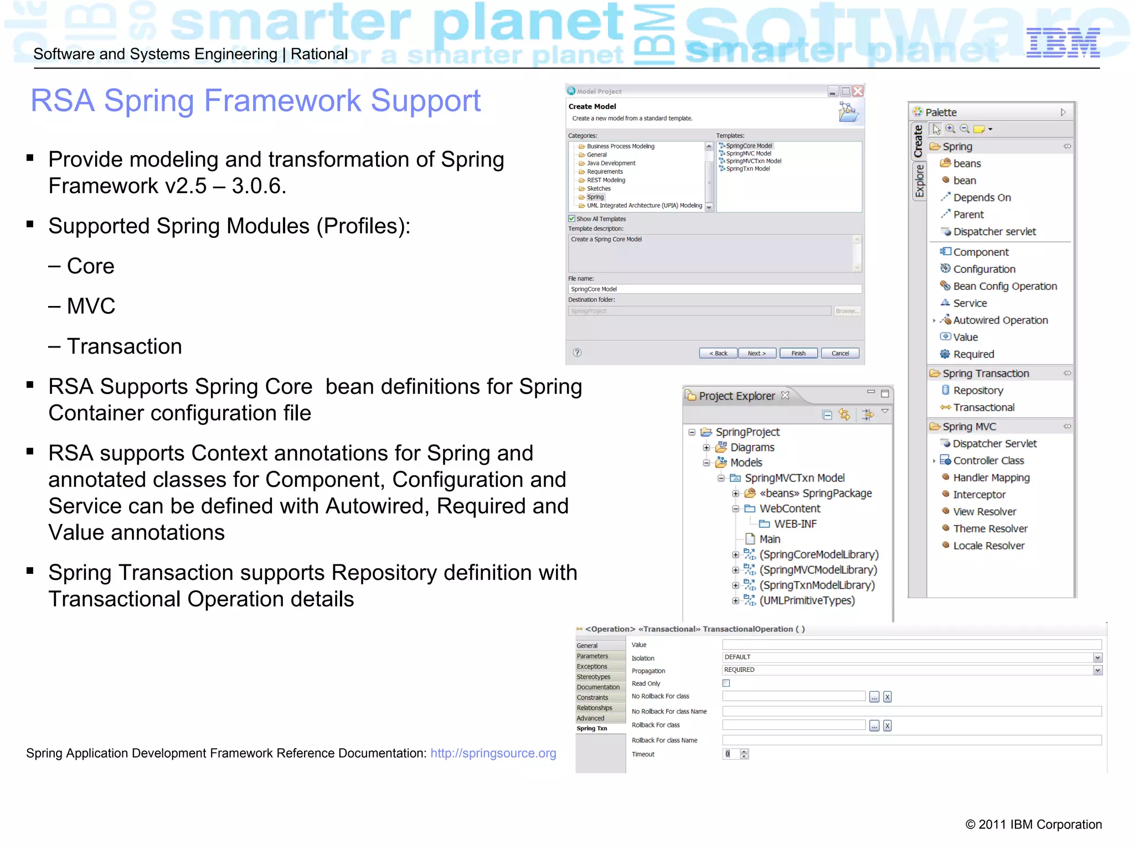Choose the Controller Class tool
Image resolution: width=1134 pixels, height=850 pixels.
[x=982, y=460]
